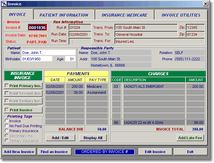Click the Invoice window title bar icon
Viewport: 214px width, 163px height.
click(4, 4)
